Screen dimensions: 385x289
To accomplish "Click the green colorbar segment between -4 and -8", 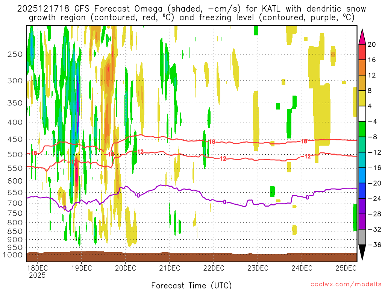I will [x=362, y=129].
